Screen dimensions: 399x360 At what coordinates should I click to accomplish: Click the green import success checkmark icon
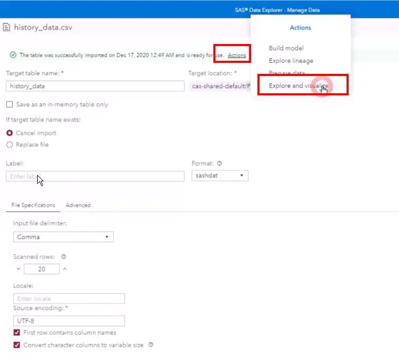pos(13,54)
